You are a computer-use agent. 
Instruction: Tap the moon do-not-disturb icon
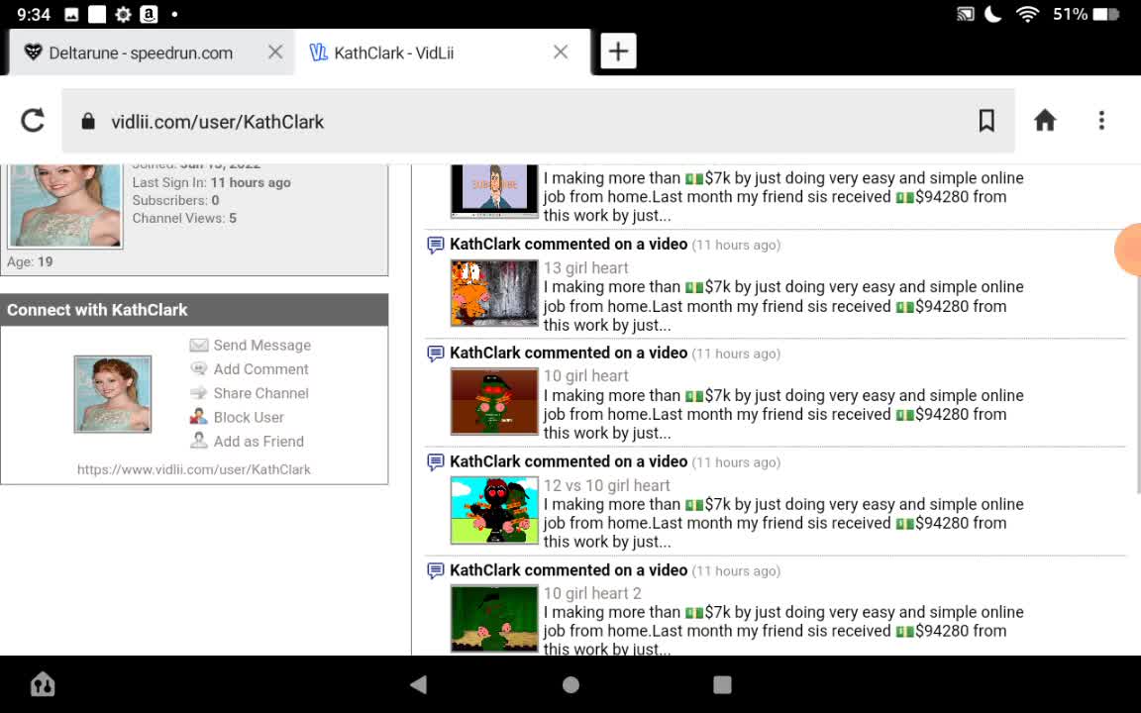click(992, 14)
